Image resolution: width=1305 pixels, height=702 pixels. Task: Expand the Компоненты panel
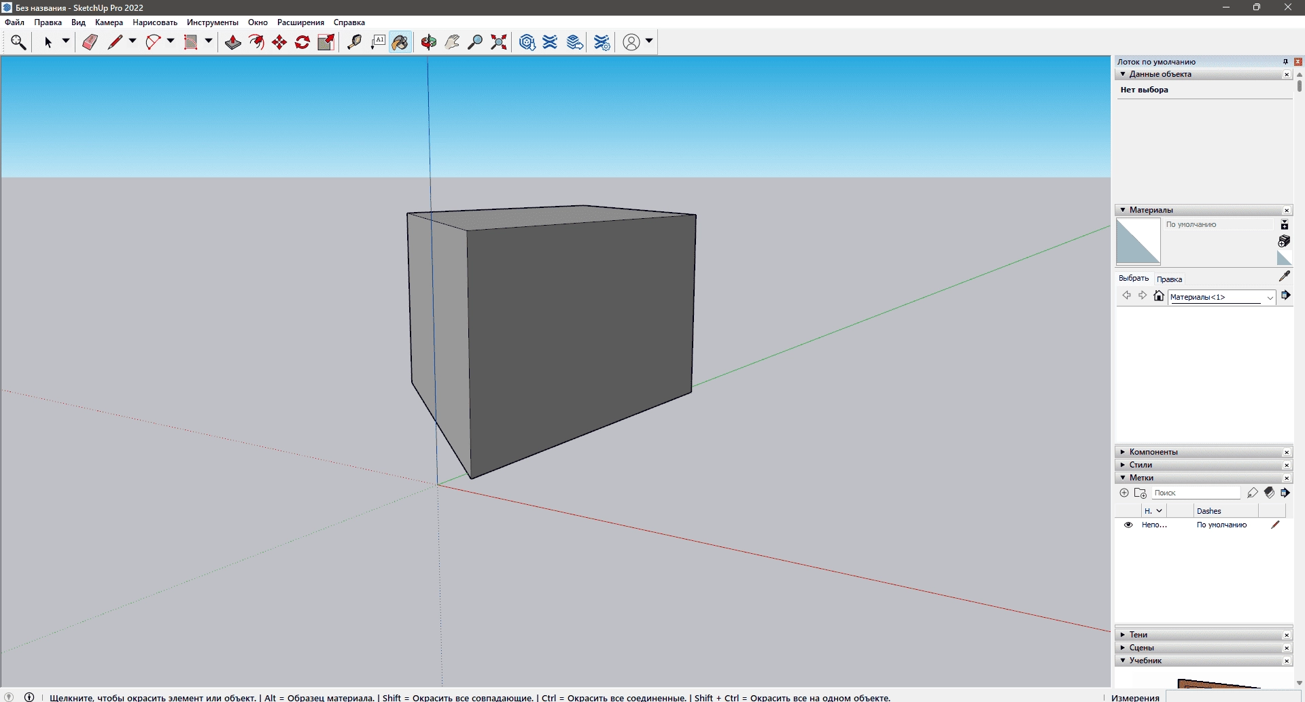(1123, 452)
